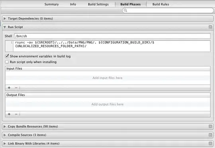Click into the rsync script editor
The width and height of the screenshot is (215, 148).
click(x=112, y=46)
